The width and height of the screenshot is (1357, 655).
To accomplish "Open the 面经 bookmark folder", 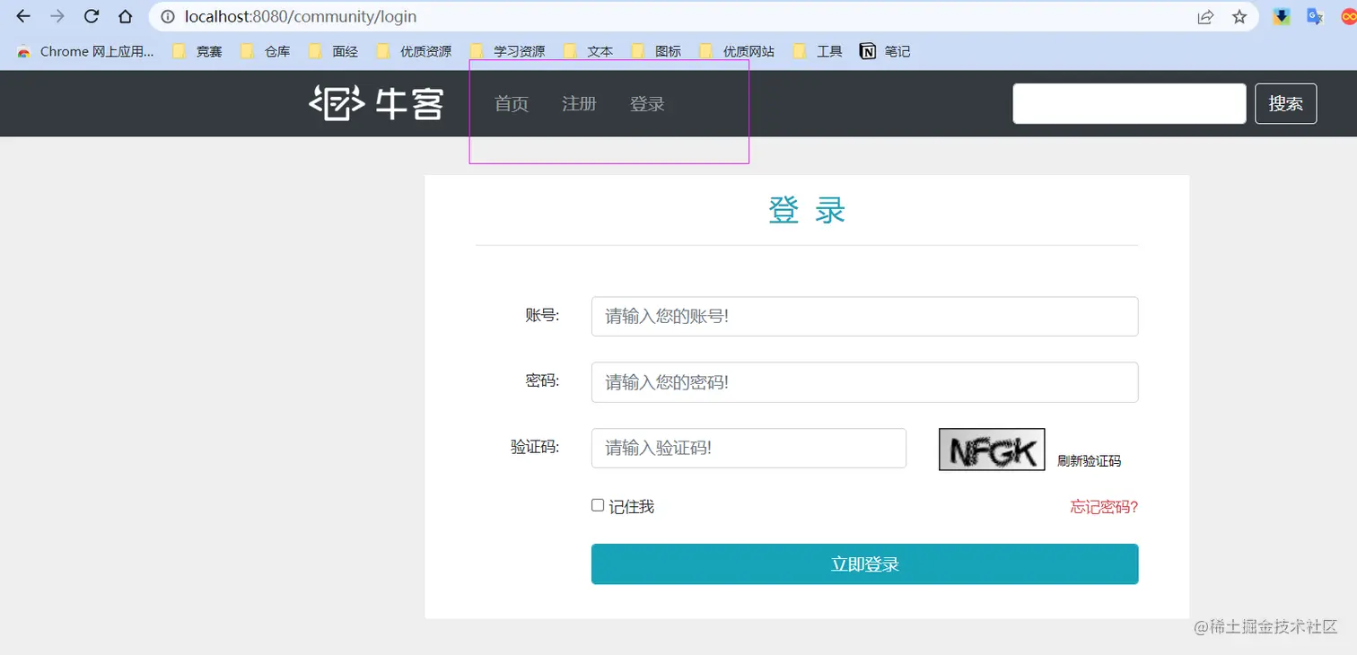I will tap(334, 51).
